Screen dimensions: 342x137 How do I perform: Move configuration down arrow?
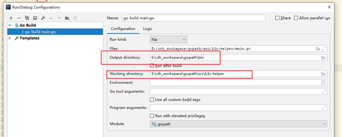tap(59, 18)
